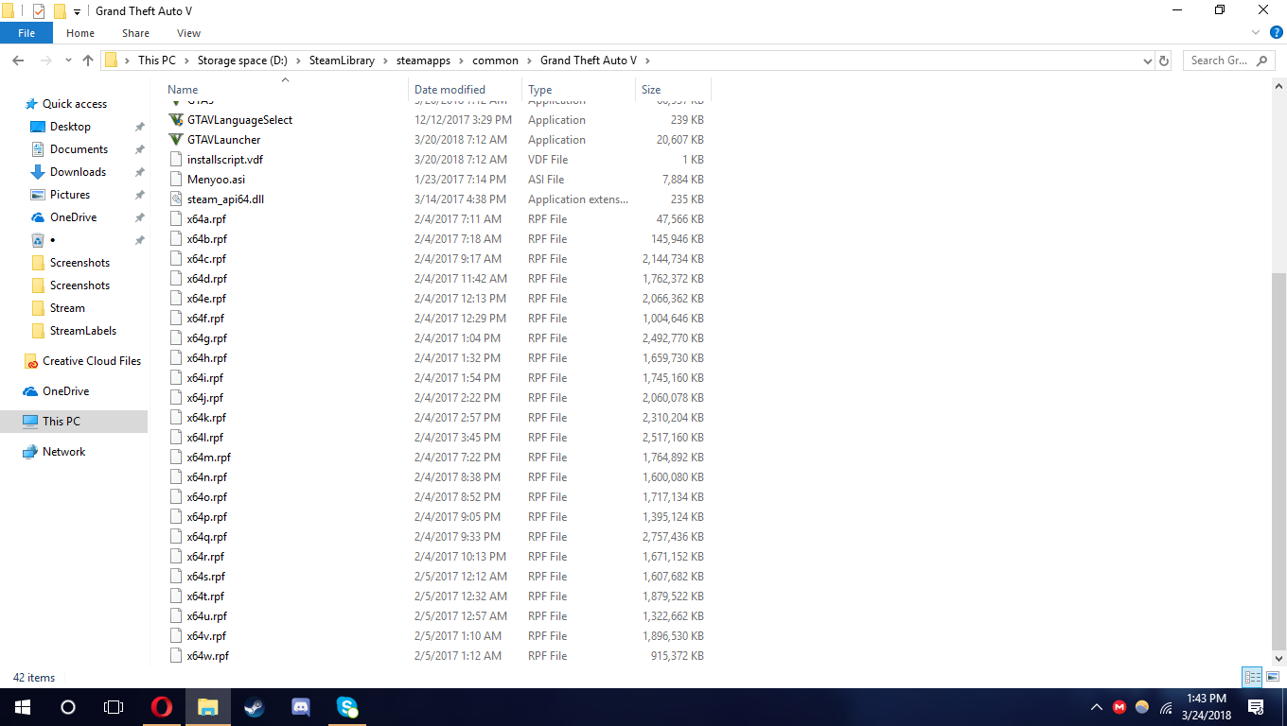Open the Action Center notifications icon
The image size is (1287, 726).
[x=1257, y=707]
